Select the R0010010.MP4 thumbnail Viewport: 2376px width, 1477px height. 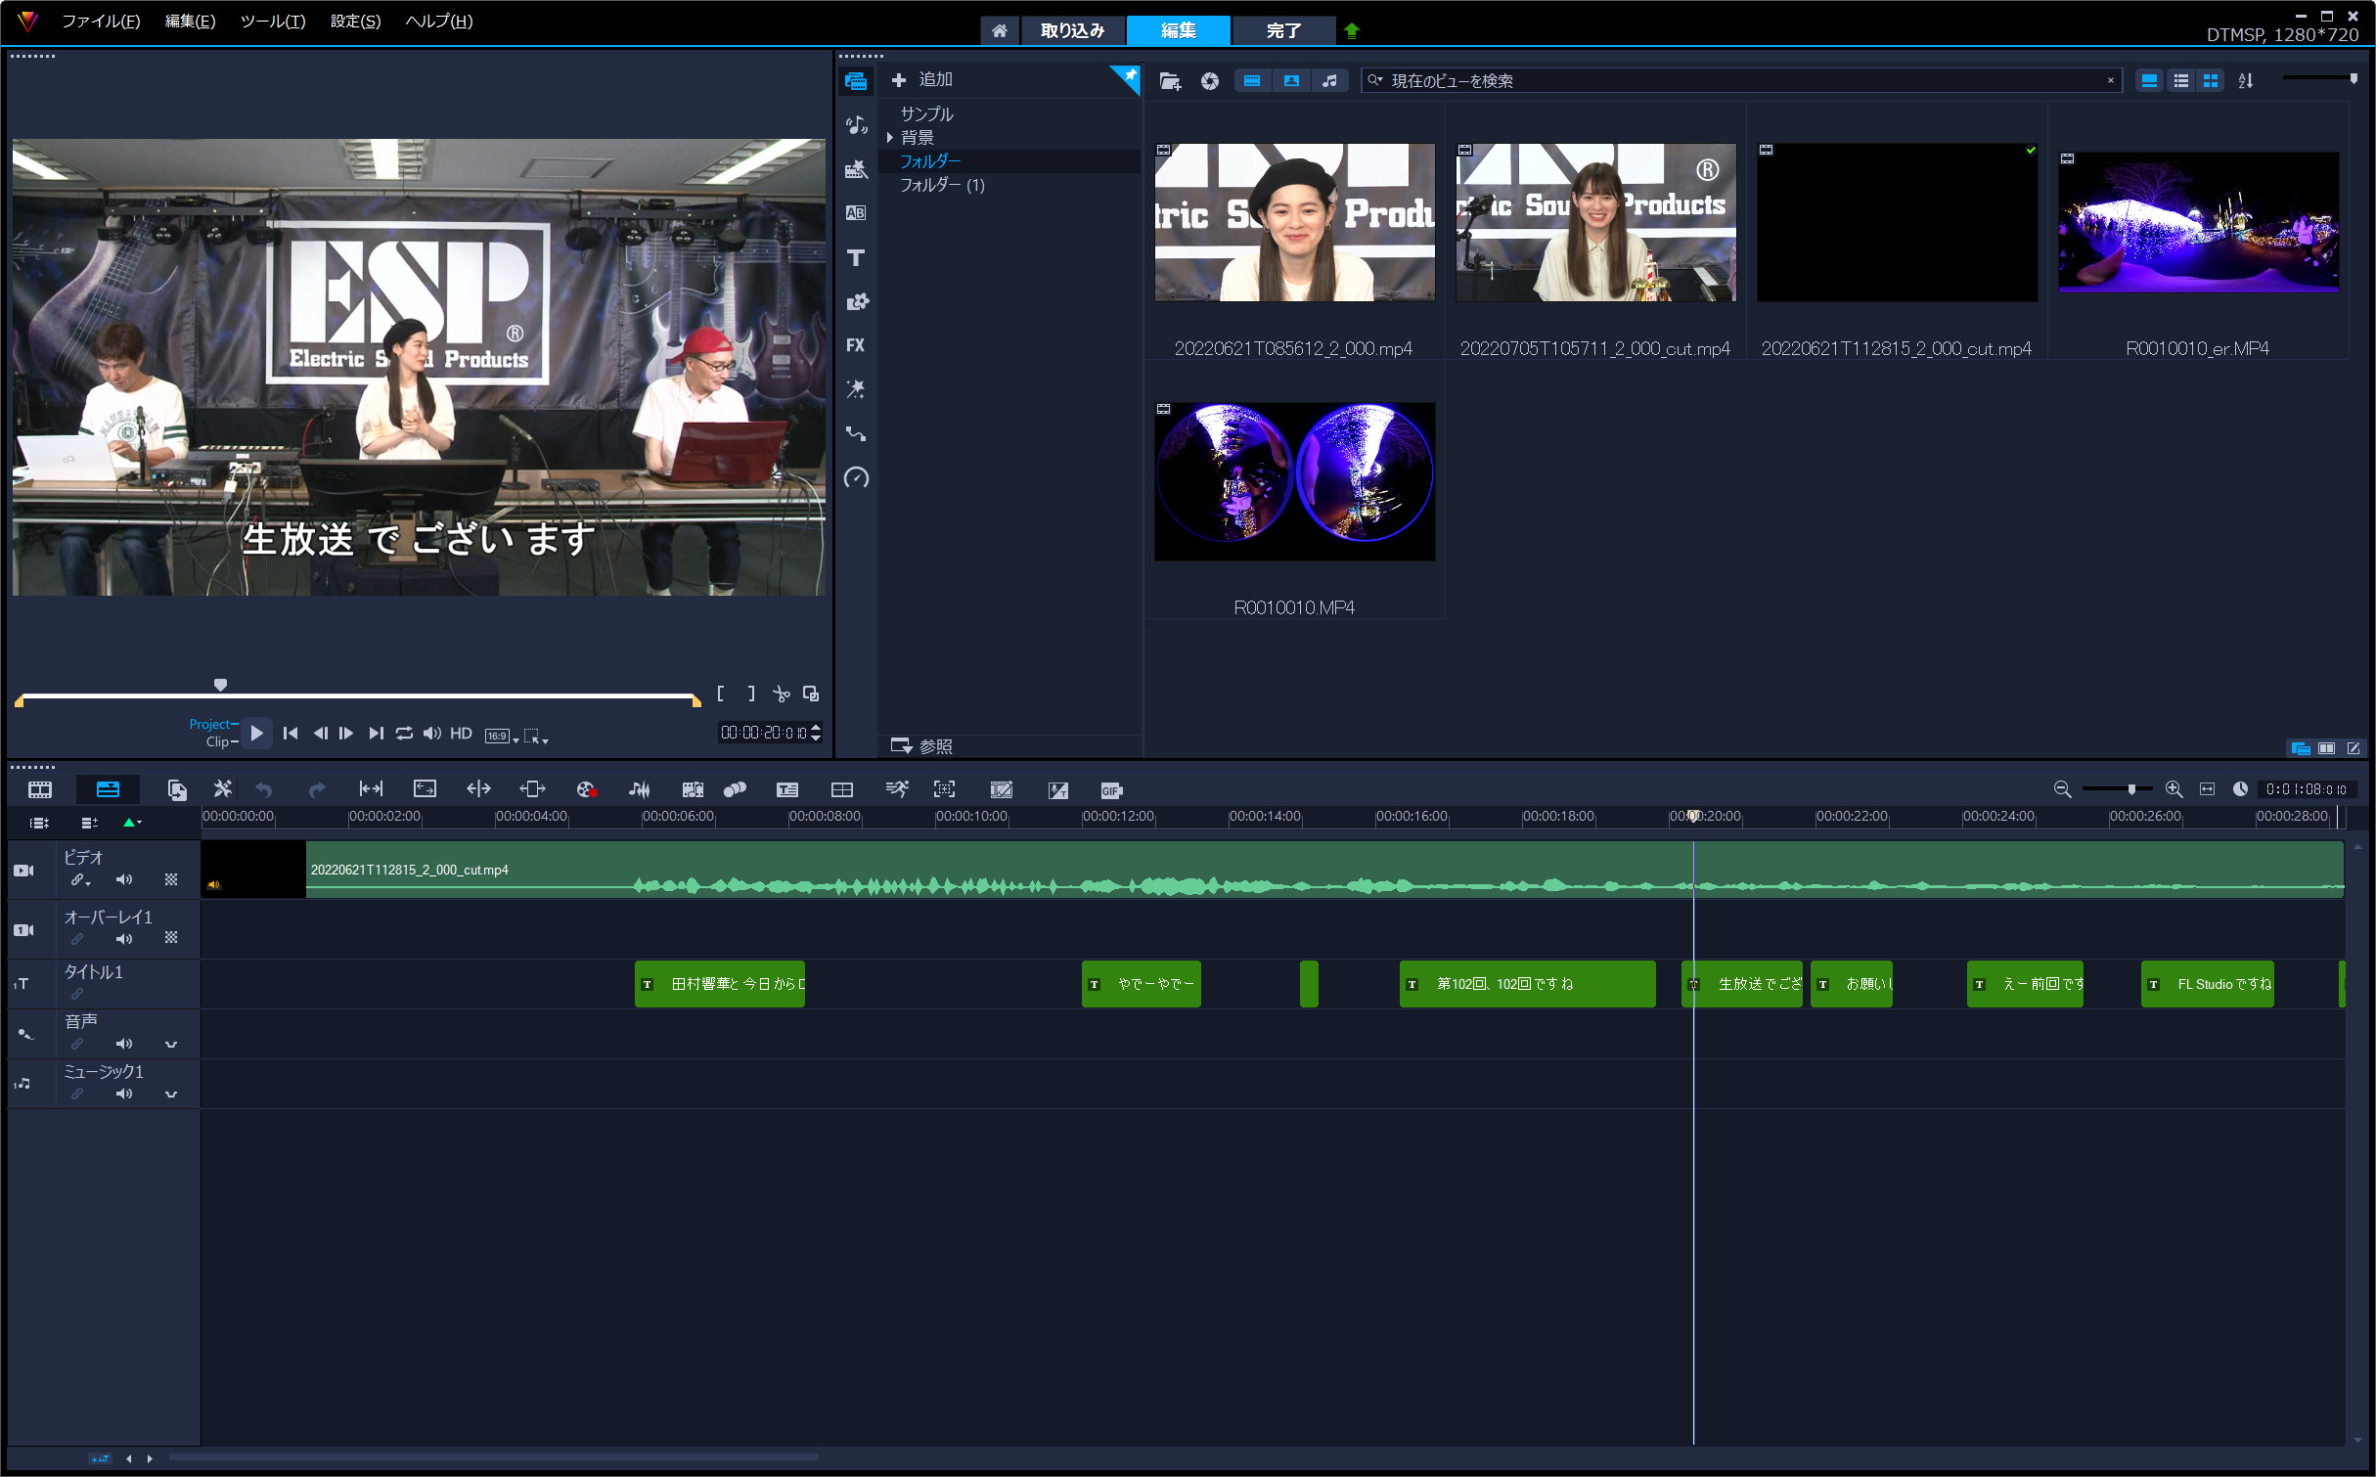coord(1294,481)
